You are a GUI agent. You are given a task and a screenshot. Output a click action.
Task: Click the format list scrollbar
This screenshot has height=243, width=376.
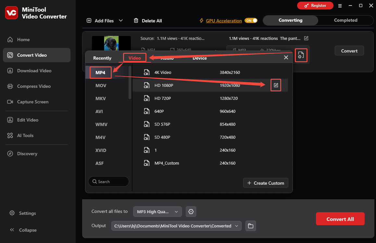pos(130,82)
